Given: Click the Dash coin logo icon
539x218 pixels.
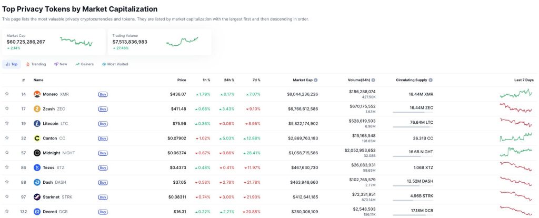Looking at the screenshot, I should (x=37, y=182).
